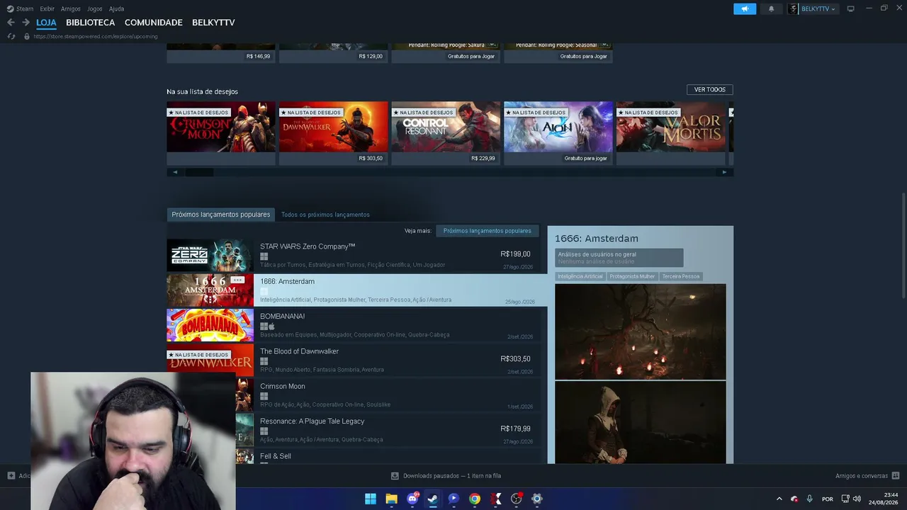The height and width of the screenshot is (510, 907).
Task: Click the store URL address text
Action: 95,36
